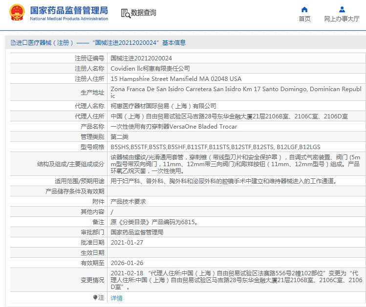366x307 pixels.
Task: Select approval date 2021-01-27
Action: [127, 243]
